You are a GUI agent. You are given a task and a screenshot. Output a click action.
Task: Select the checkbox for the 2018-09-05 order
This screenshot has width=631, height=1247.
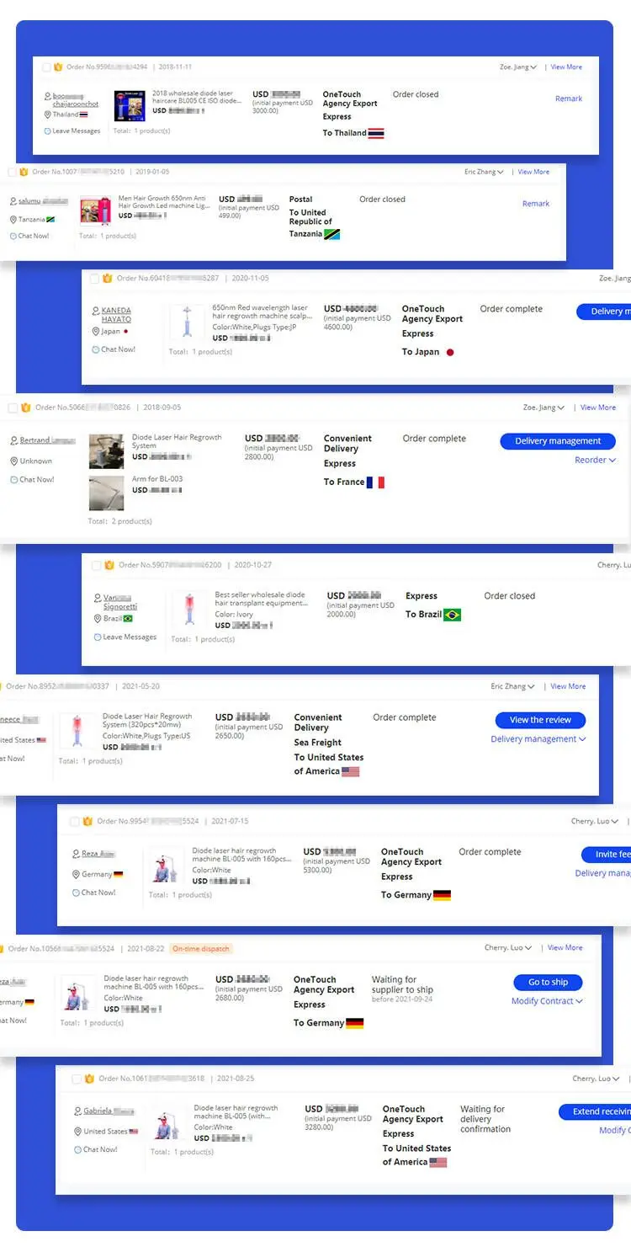pyautogui.click(x=13, y=408)
